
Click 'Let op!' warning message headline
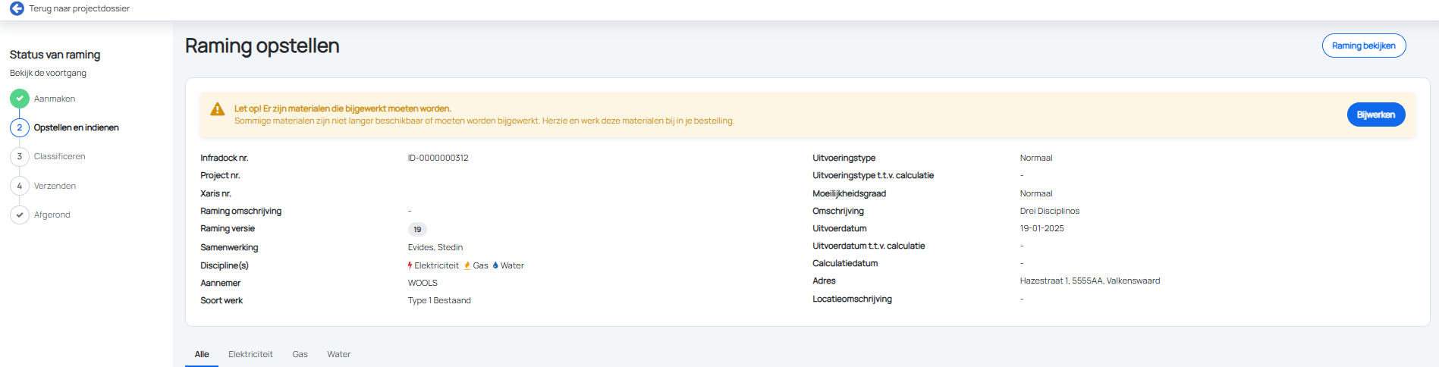tap(342, 108)
